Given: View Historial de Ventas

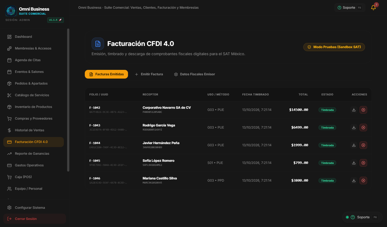Looking at the screenshot, I should 33,130.
